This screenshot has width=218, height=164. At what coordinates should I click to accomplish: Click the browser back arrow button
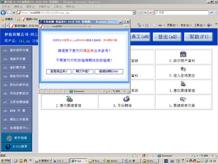4,13
